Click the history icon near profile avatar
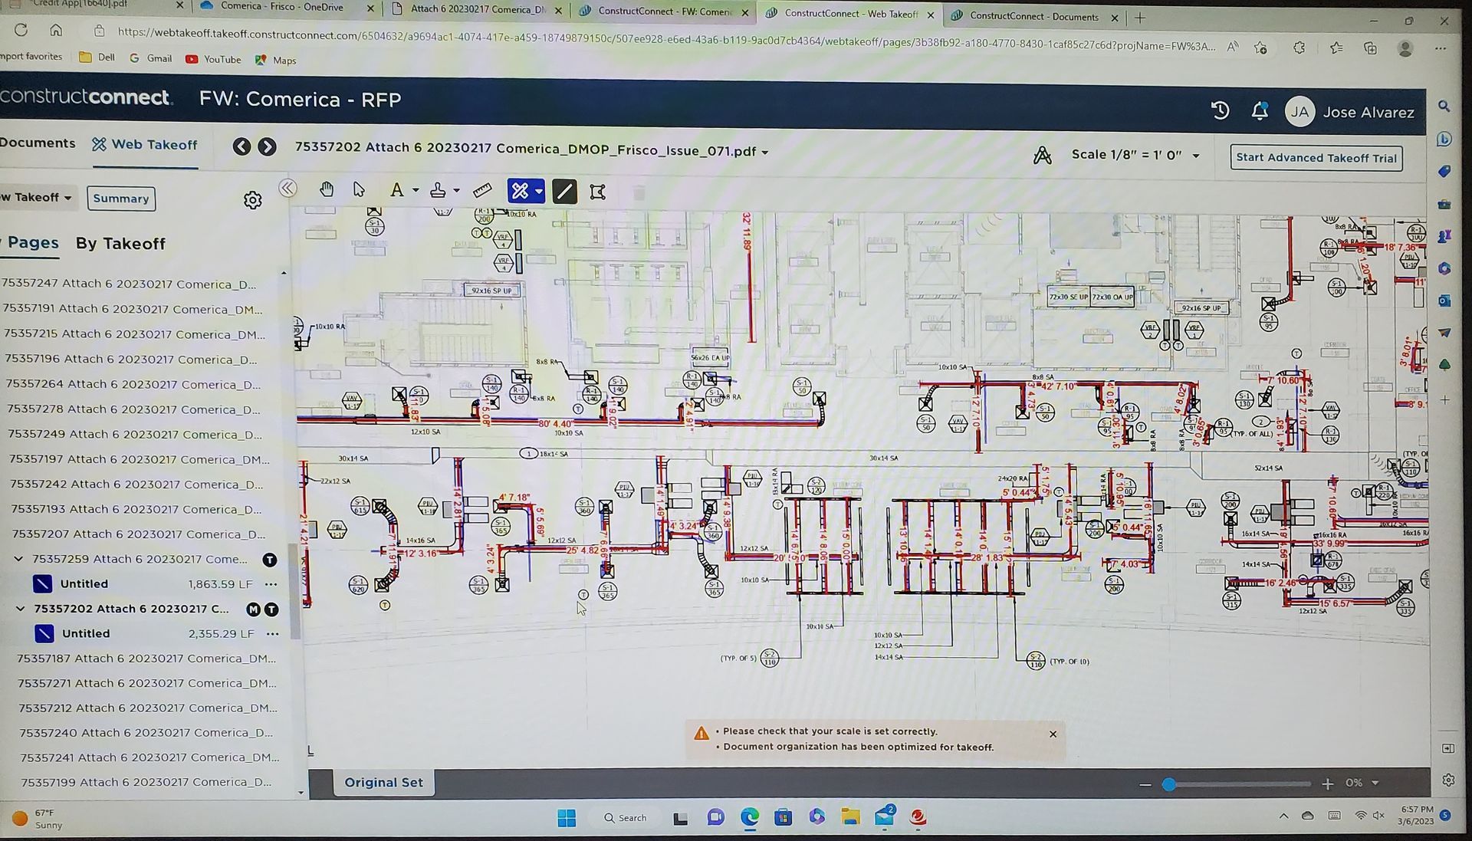 [1220, 110]
